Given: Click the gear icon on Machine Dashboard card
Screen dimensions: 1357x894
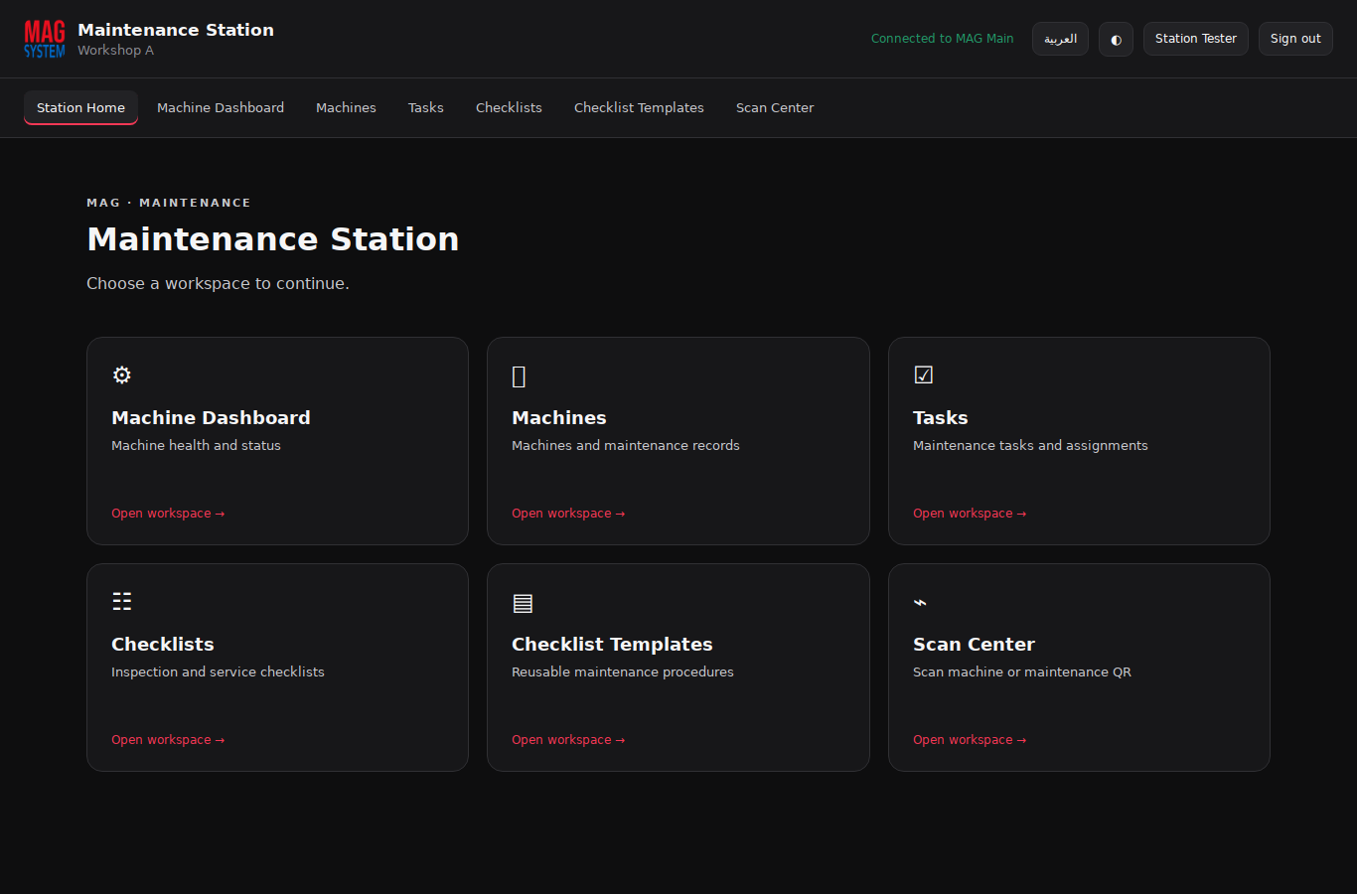Looking at the screenshot, I should pos(122,374).
